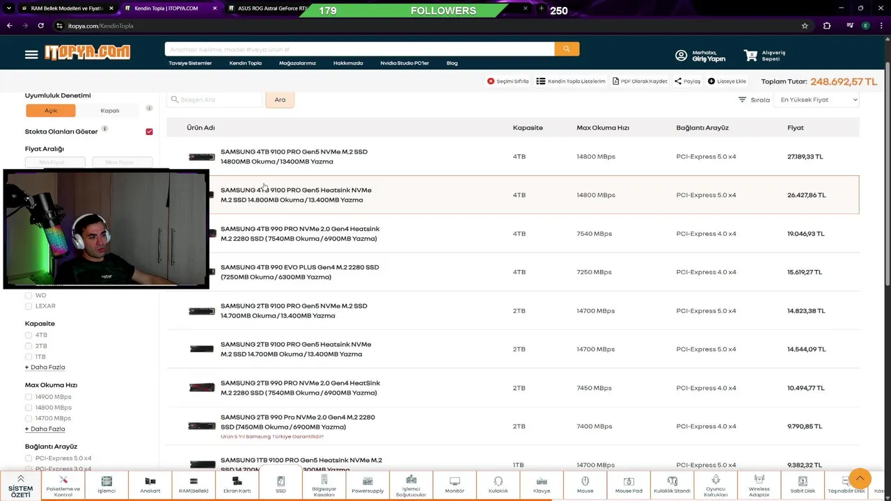Expand Daha Fazla under Kapasite

pyautogui.click(x=45, y=367)
